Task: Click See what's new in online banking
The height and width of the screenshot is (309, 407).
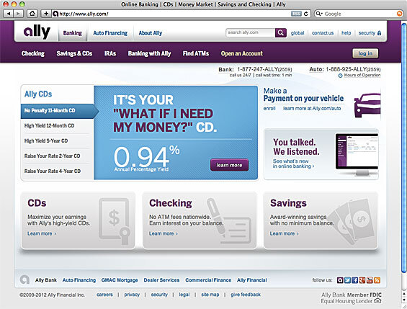Action: coord(293,164)
